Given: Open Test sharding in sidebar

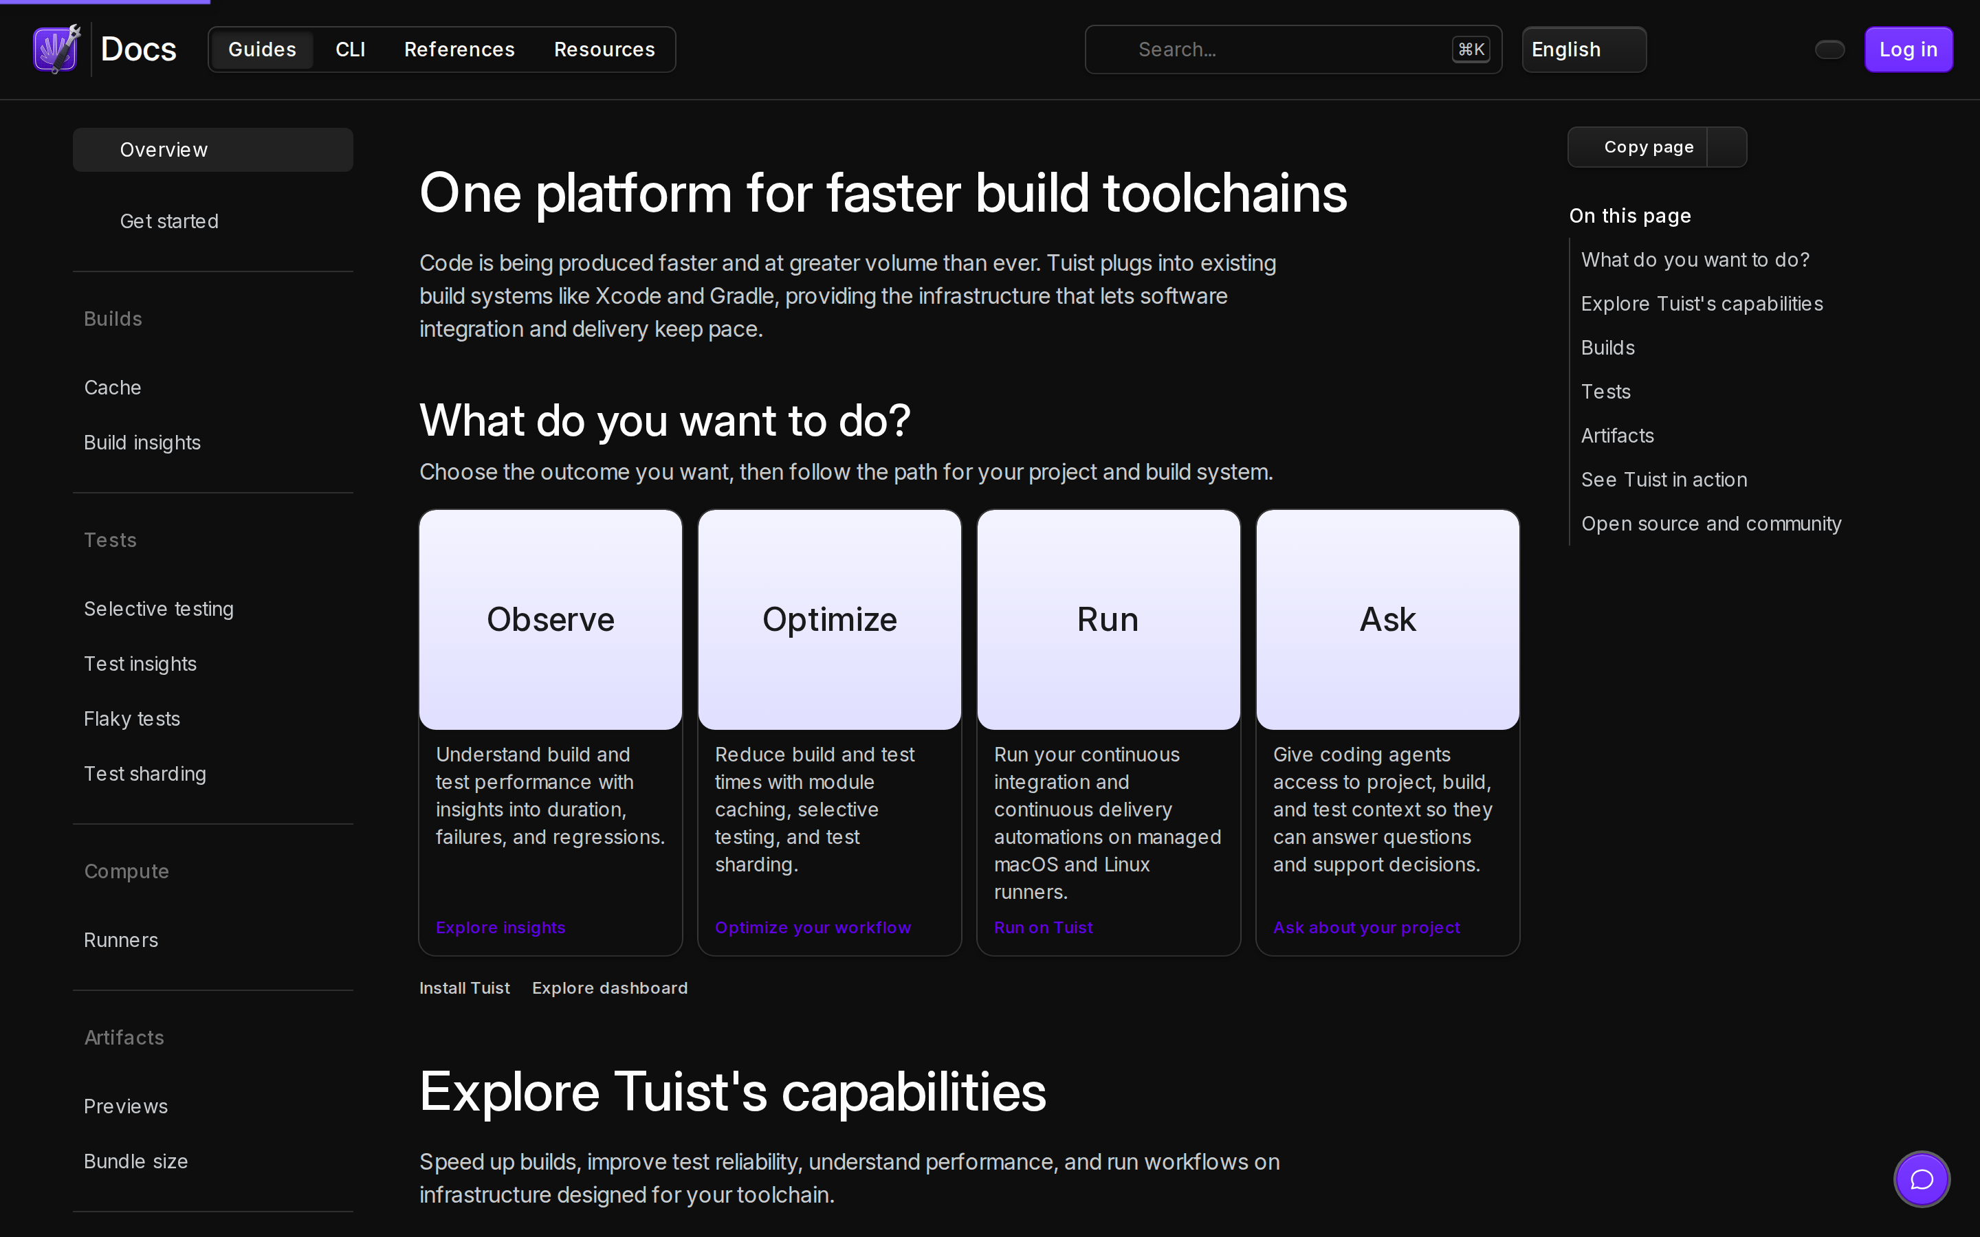Looking at the screenshot, I should click(145, 773).
